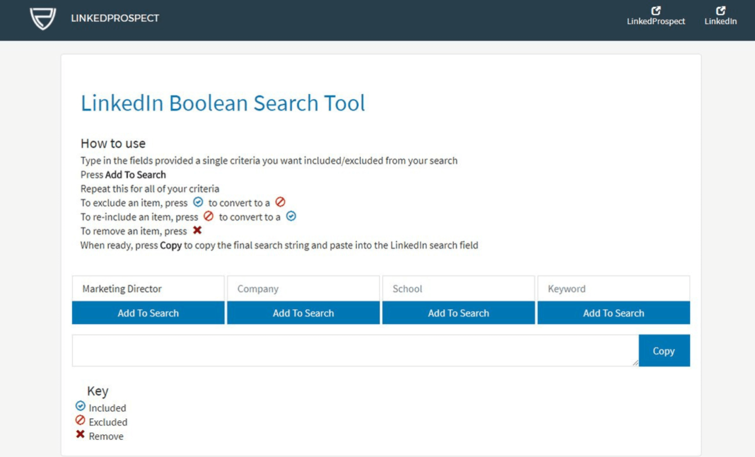Image resolution: width=755 pixels, height=457 pixels.
Task: Open LinkedProspect via external link icon
Action: (x=655, y=9)
